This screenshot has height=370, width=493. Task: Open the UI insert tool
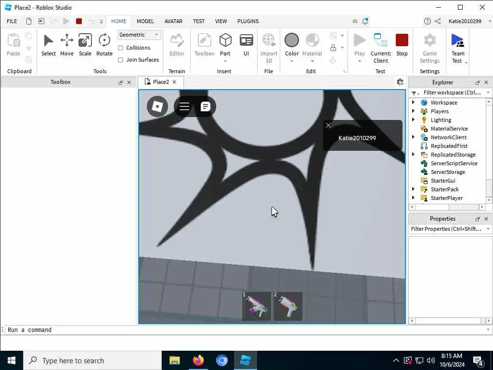pyautogui.click(x=246, y=45)
